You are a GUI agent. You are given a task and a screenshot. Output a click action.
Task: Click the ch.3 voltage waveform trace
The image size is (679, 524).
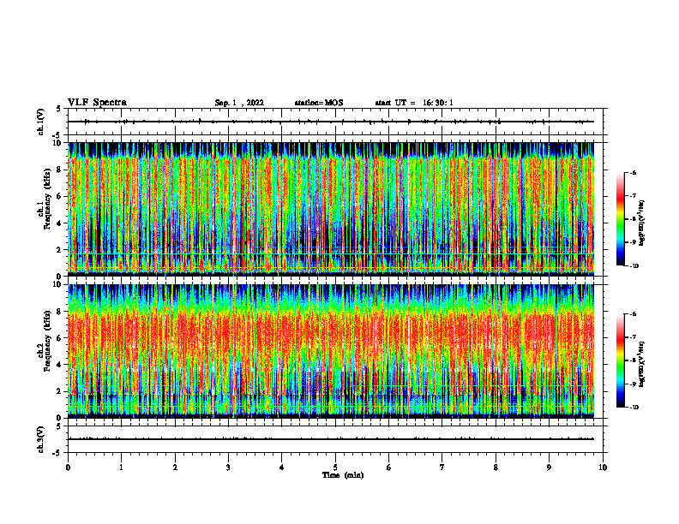click(331, 439)
